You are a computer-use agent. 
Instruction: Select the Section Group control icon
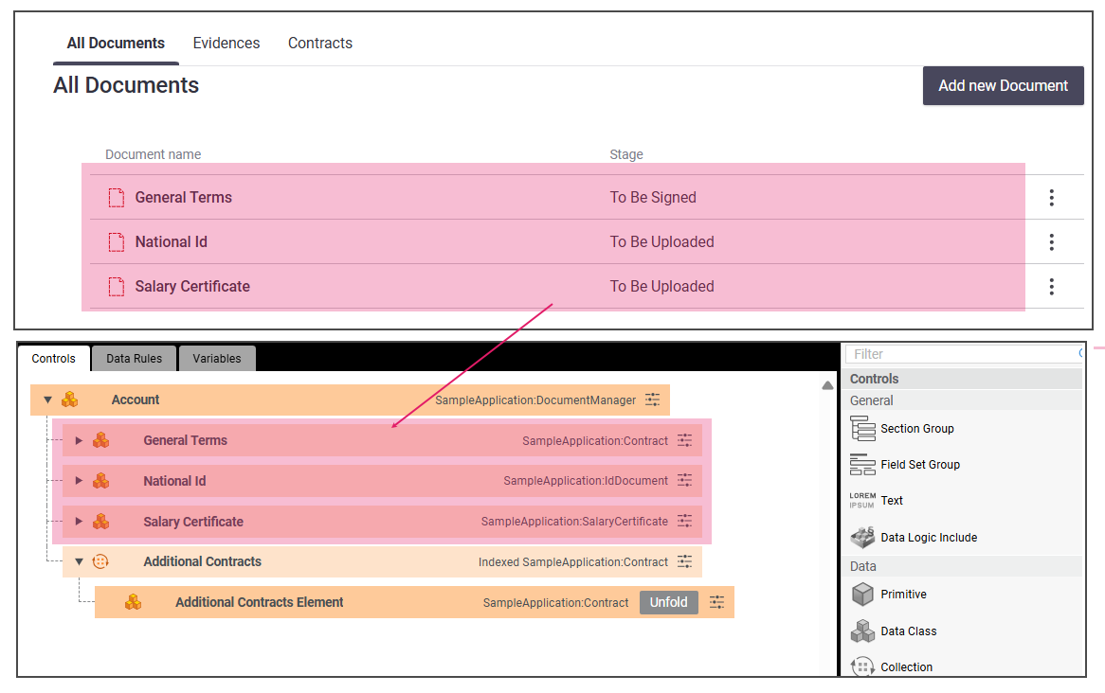click(x=862, y=428)
